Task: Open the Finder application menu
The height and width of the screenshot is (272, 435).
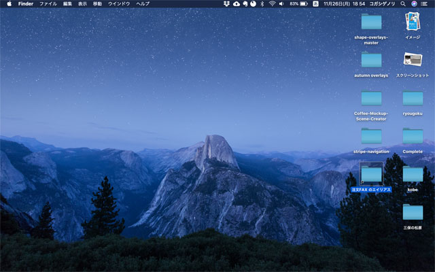Action: [x=26, y=4]
